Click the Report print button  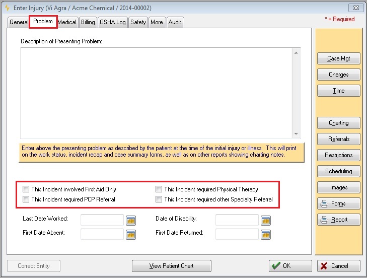338,220
